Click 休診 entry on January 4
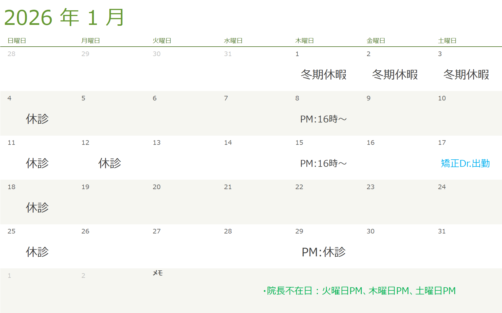This screenshot has width=502, height=313. click(x=37, y=119)
